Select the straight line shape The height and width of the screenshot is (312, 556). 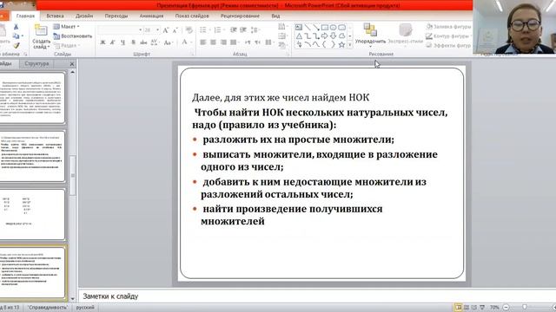click(x=308, y=27)
